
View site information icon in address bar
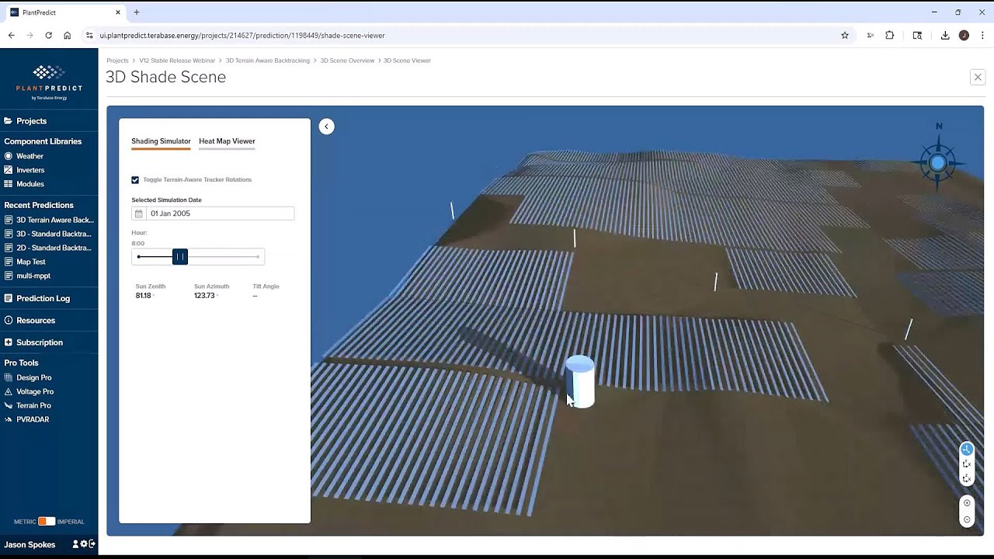[x=90, y=35]
